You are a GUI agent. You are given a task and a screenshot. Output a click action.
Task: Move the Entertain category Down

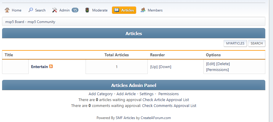pos(165,67)
